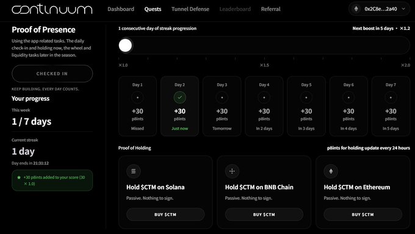Click the Ethereum icon beside the wallet address

click(x=356, y=9)
